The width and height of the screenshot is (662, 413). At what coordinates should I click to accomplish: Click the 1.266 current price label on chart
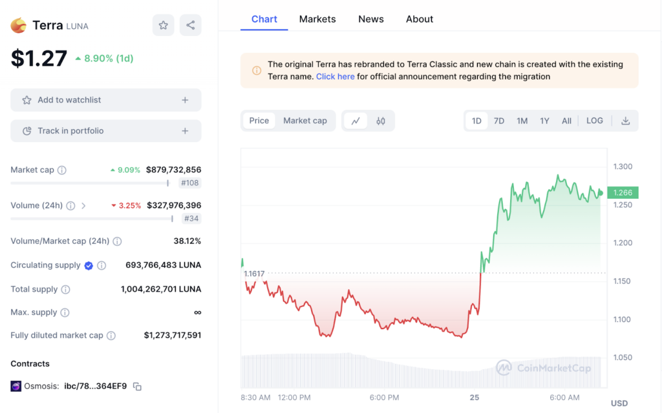[x=623, y=192]
